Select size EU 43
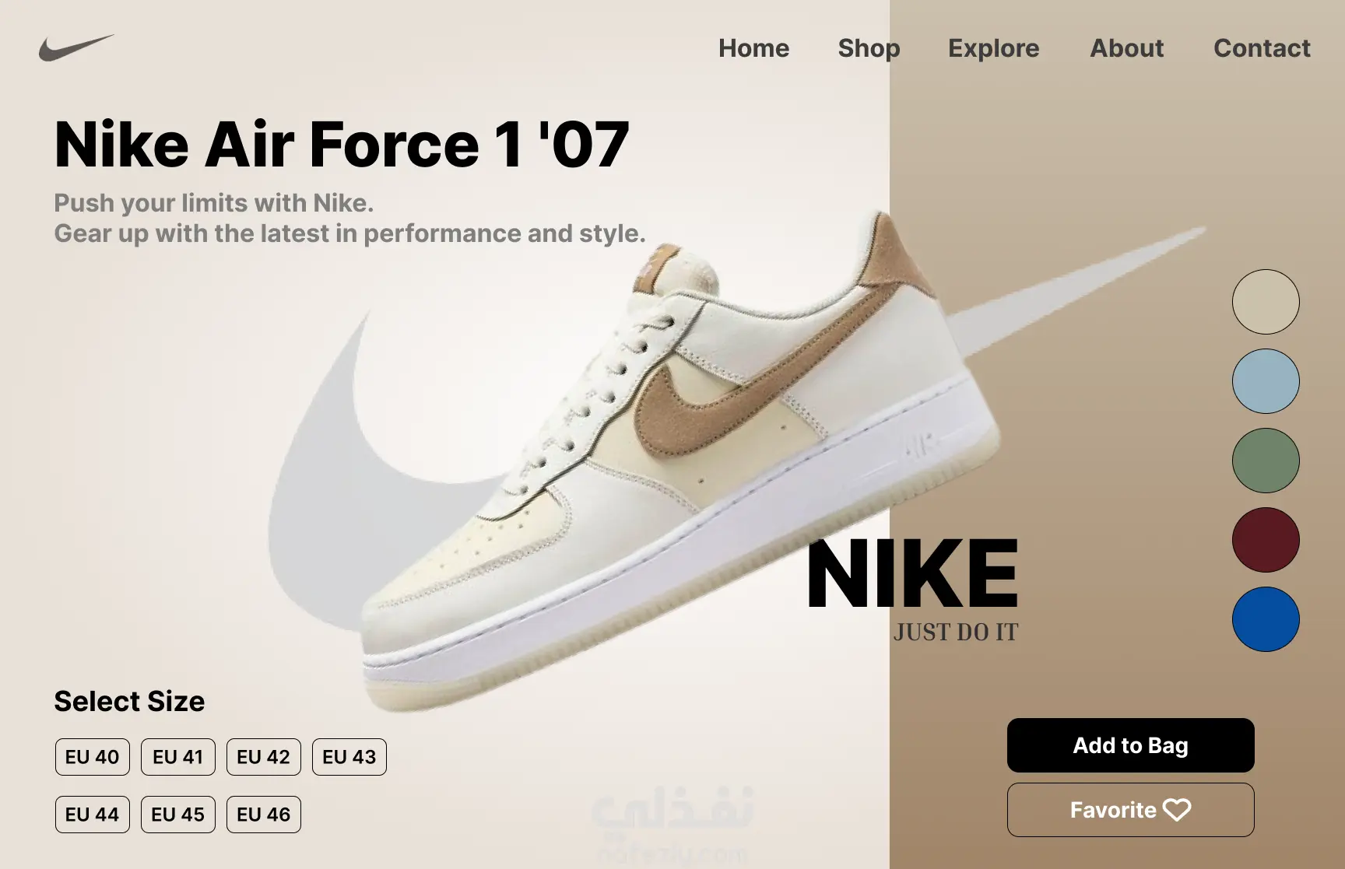Viewport: 1345px width, 869px height. tap(349, 757)
